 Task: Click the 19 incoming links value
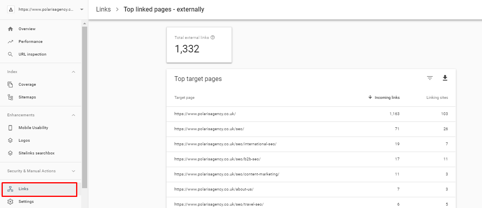397,144
